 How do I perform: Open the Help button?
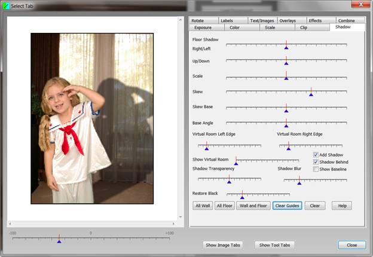(342, 206)
